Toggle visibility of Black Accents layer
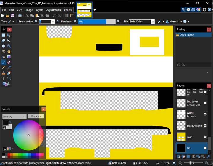The height and width of the screenshot is (166, 213). tap(205, 125)
